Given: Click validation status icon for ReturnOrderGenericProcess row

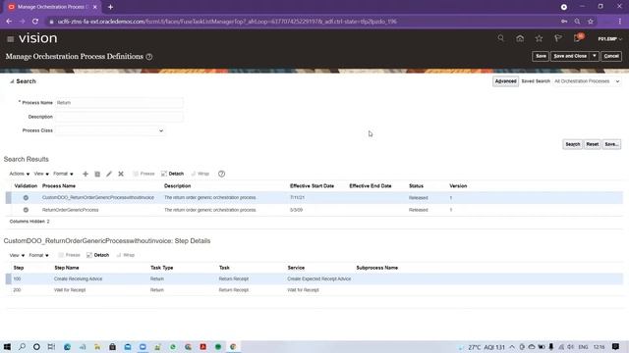Looking at the screenshot, I should click(x=26, y=210).
